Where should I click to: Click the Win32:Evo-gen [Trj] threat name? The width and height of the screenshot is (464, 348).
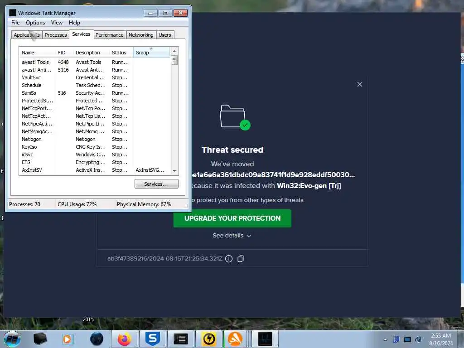(309, 186)
